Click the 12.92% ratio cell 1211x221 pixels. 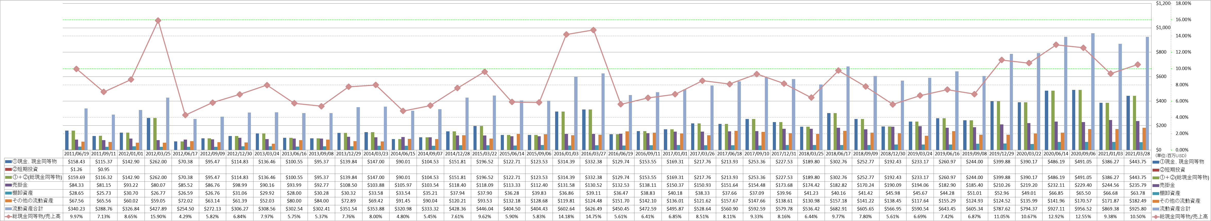1056,216
